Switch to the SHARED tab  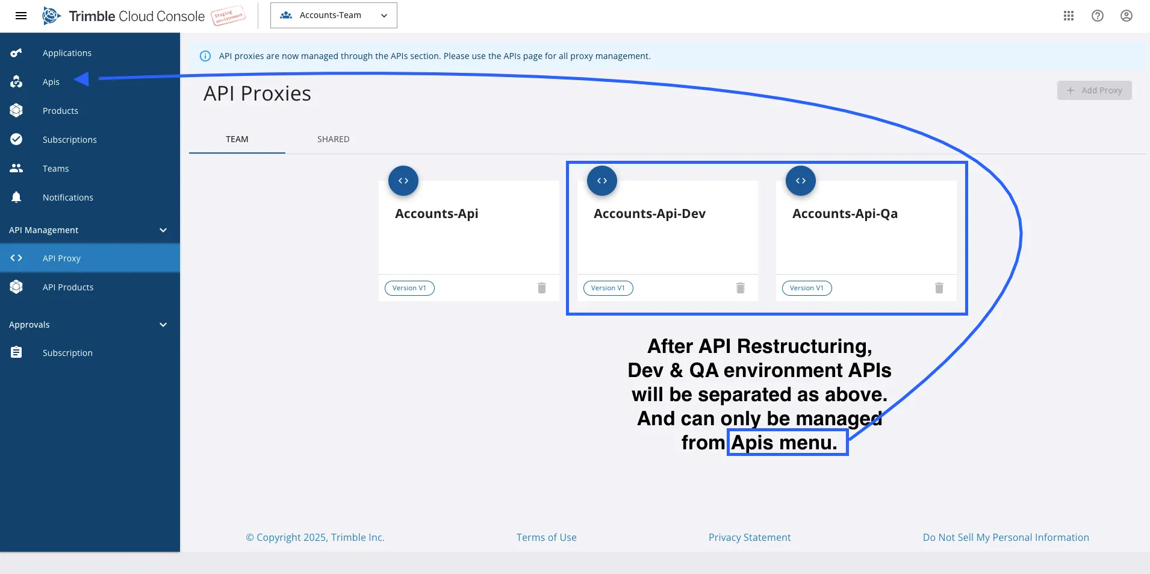click(334, 139)
